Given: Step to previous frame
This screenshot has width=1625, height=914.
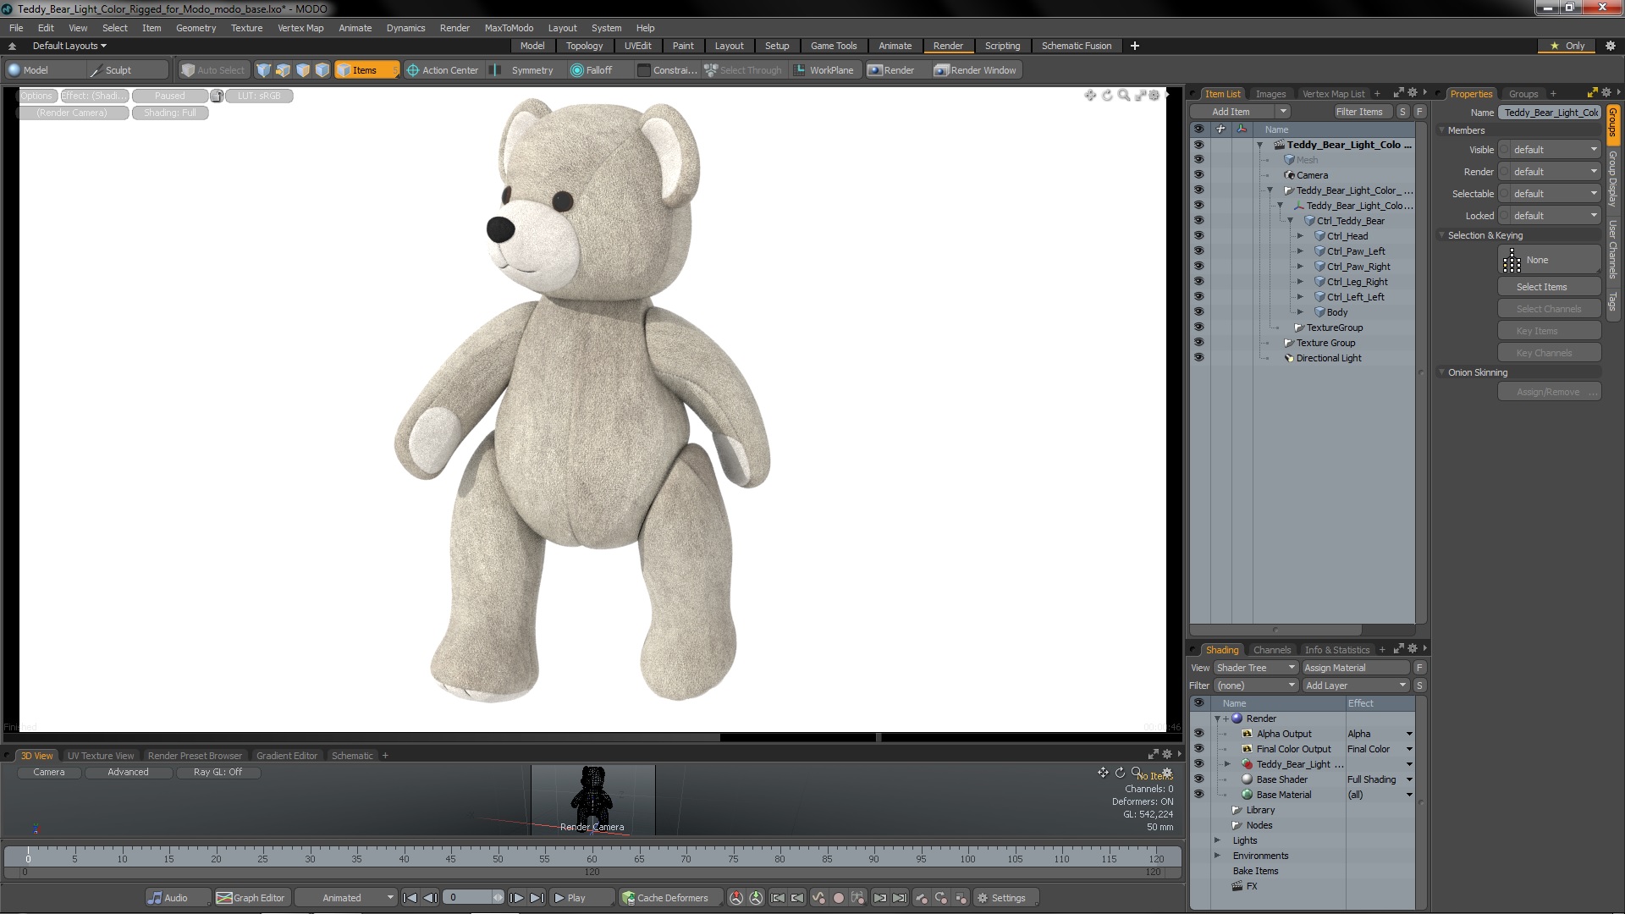Looking at the screenshot, I should [x=430, y=898].
